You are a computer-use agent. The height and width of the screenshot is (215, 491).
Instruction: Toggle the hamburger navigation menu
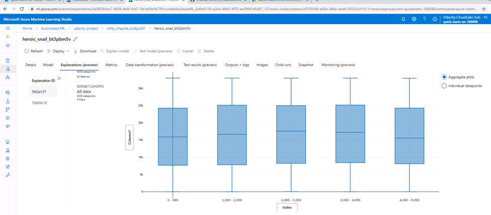[x=8, y=28]
